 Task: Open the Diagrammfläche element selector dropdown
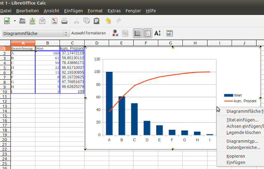(x=67, y=33)
